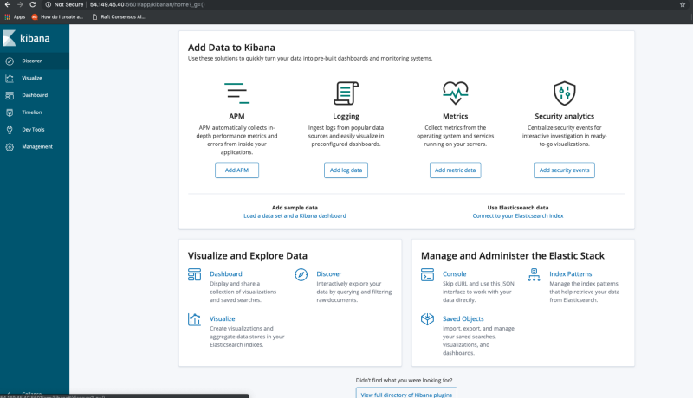The width and height of the screenshot is (693, 398).
Task: Click View full directory of Kibana plugins
Action: coord(406,394)
